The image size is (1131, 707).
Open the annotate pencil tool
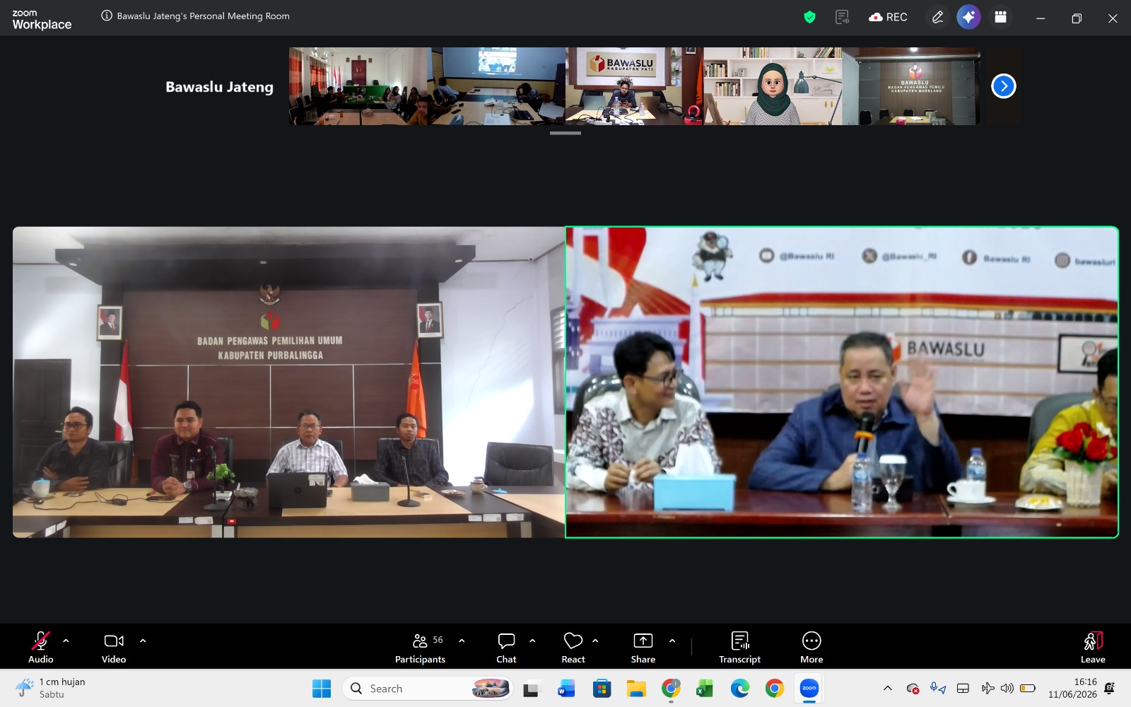pos(937,17)
